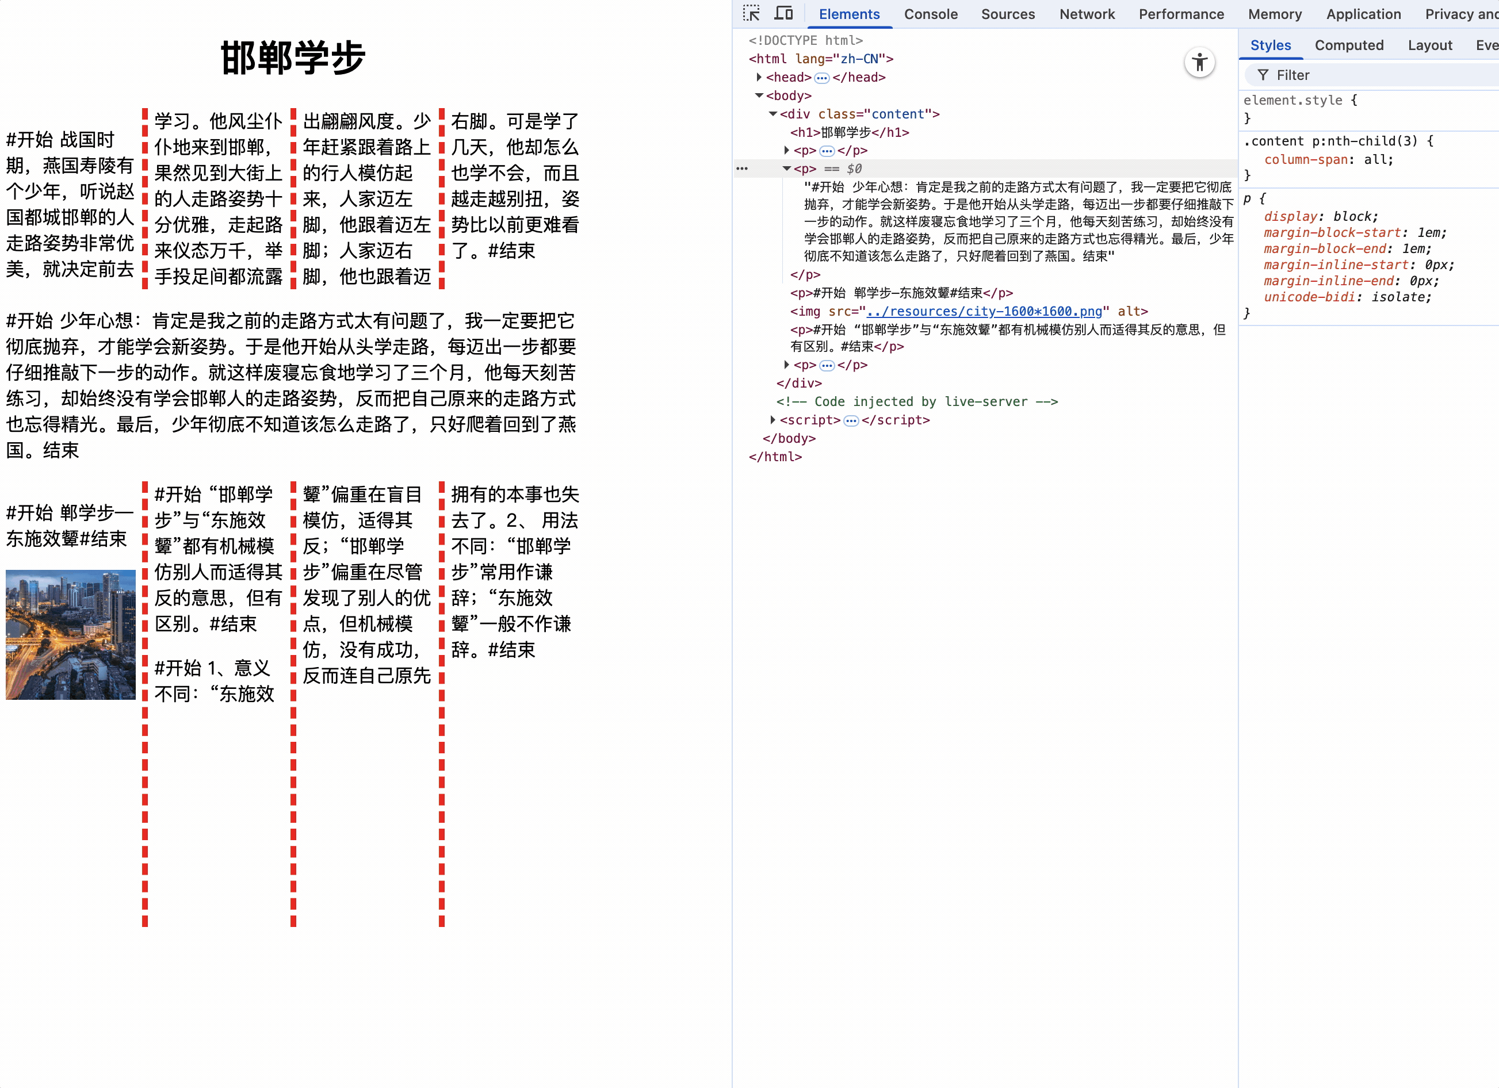
Task: Switch to the Console tab
Action: coord(930,14)
